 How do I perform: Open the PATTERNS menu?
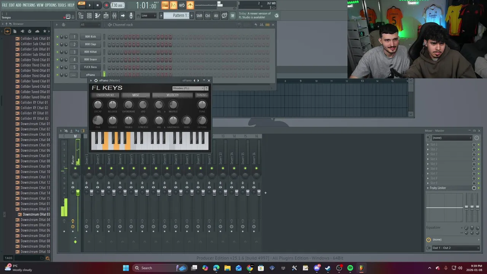click(x=29, y=5)
